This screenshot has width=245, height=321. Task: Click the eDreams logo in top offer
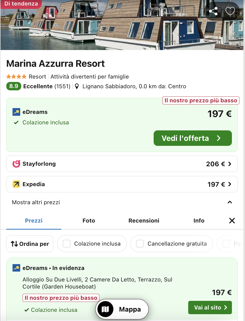pos(16,112)
